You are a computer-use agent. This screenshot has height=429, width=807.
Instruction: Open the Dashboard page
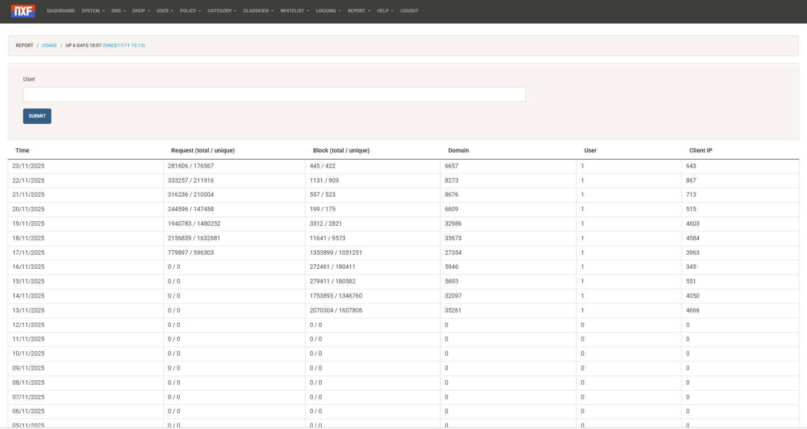pos(61,11)
